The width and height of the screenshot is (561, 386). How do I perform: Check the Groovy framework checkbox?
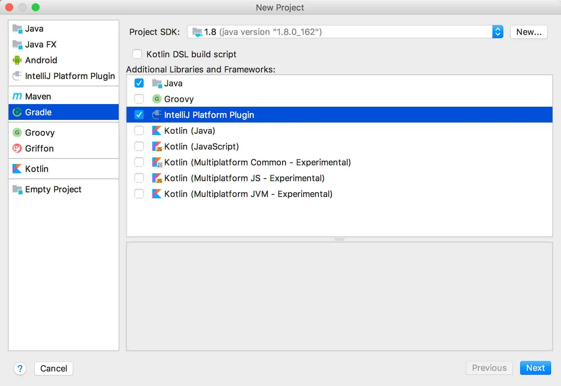click(139, 99)
